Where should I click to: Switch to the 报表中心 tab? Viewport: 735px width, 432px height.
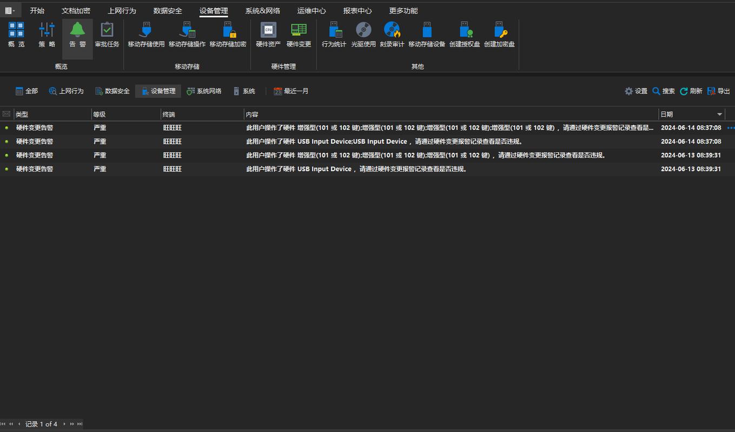click(357, 11)
